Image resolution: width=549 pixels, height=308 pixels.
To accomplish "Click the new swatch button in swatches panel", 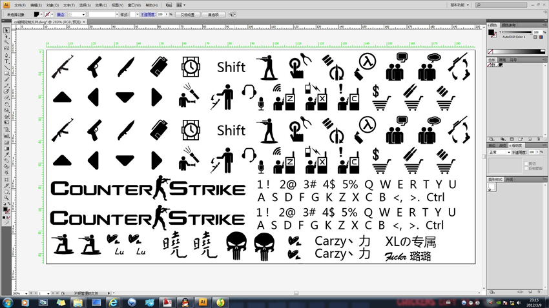I will [x=531, y=139].
